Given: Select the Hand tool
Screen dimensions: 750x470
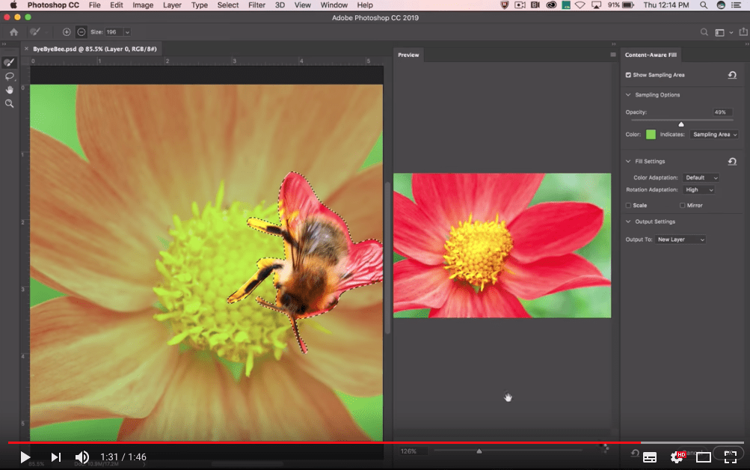Looking at the screenshot, I should click(10, 90).
